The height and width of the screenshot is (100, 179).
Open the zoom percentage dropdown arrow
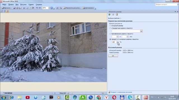click(49, 8)
